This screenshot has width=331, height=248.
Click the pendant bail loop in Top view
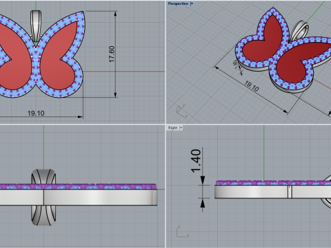click(36, 27)
